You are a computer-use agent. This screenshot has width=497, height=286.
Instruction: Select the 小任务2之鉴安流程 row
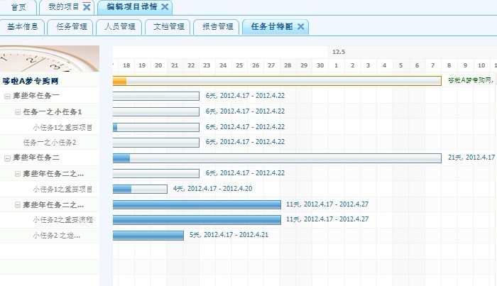pos(62,220)
